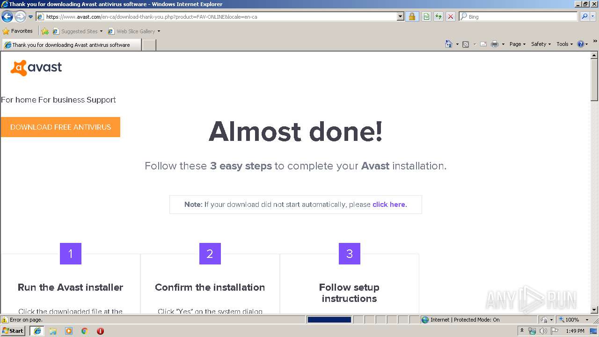Expand the Home button dropdown arrow
This screenshot has width=599, height=337.
click(457, 44)
